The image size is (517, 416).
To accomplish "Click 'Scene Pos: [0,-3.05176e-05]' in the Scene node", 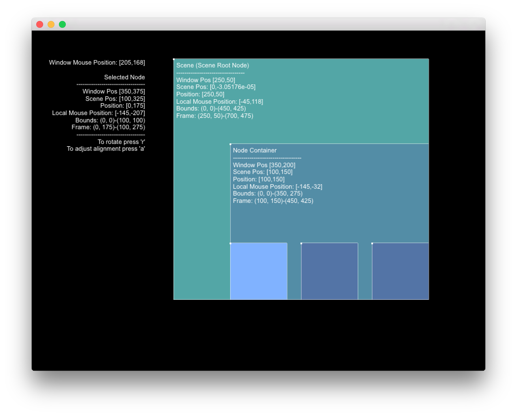I will (216, 87).
